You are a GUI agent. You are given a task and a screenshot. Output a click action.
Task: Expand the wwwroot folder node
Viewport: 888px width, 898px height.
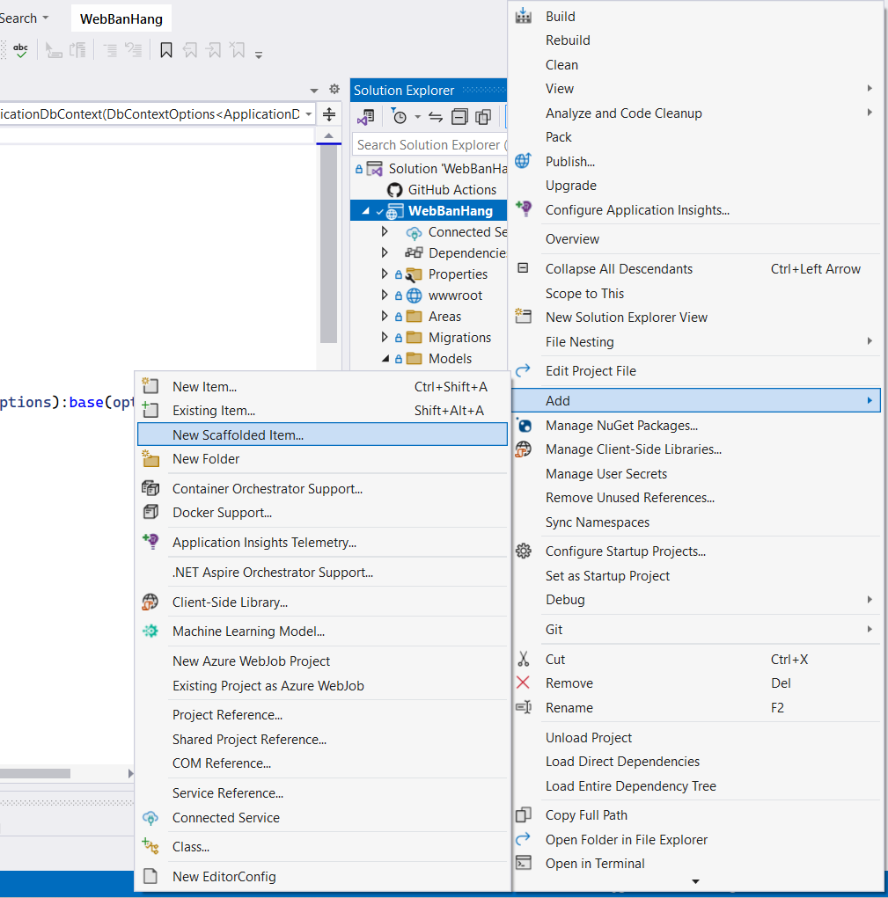tap(385, 295)
